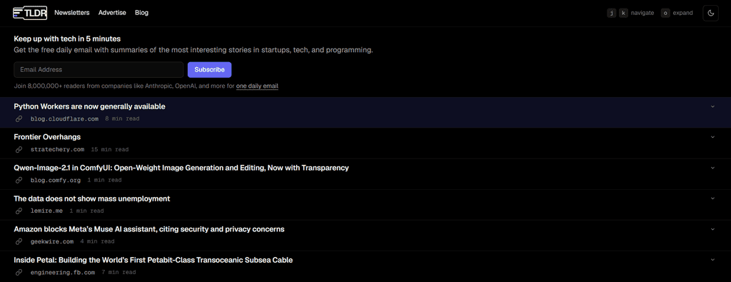The width and height of the screenshot is (731, 282).
Task: Click the engineering.fb.com source text
Action: 63,272
